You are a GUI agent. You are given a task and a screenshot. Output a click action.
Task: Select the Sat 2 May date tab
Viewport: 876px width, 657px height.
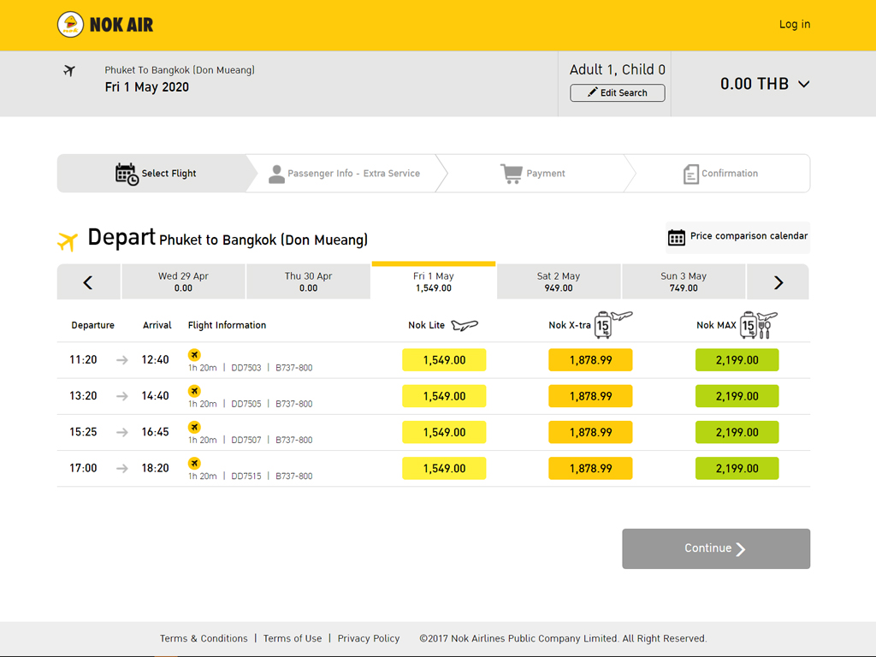(x=559, y=282)
